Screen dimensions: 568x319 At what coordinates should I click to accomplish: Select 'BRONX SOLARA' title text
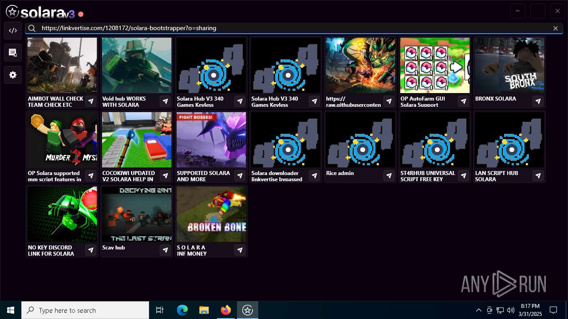click(x=495, y=99)
